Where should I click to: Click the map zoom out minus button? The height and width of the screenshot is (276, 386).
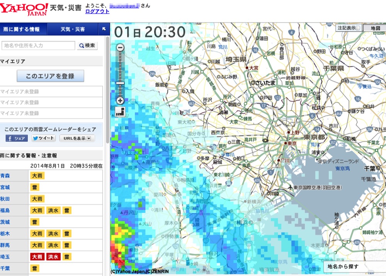tap(120, 48)
